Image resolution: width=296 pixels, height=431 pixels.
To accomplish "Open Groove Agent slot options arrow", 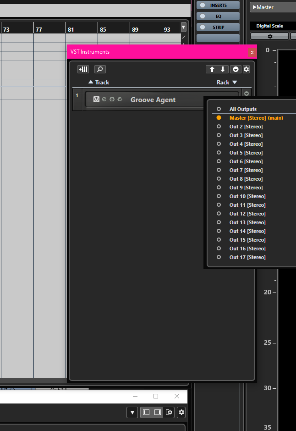I will coord(247,94).
